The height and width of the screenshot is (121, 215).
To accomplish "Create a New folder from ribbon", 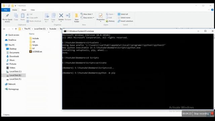I will tap(77, 18).
